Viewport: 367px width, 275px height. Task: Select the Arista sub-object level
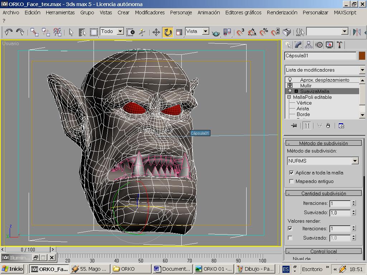tap(302, 108)
